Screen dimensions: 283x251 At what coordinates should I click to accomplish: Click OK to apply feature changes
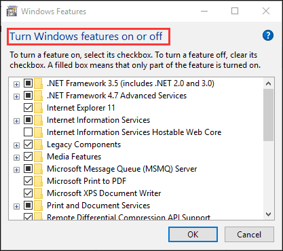[193, 235]
